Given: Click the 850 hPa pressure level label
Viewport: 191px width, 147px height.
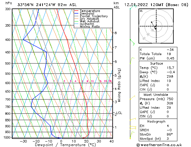Looking at the screenshot, I should (x=9, y=120).
